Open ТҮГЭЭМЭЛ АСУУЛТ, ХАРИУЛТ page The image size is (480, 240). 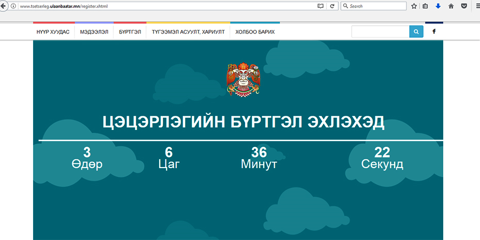point(188,32)
